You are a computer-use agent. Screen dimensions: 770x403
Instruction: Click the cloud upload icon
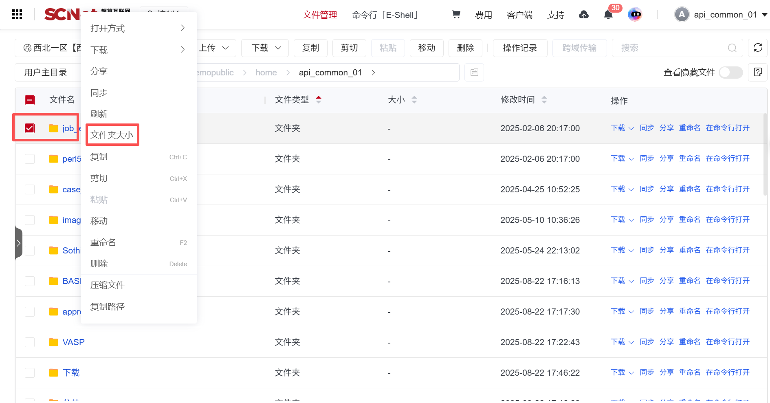coord(583,15)
